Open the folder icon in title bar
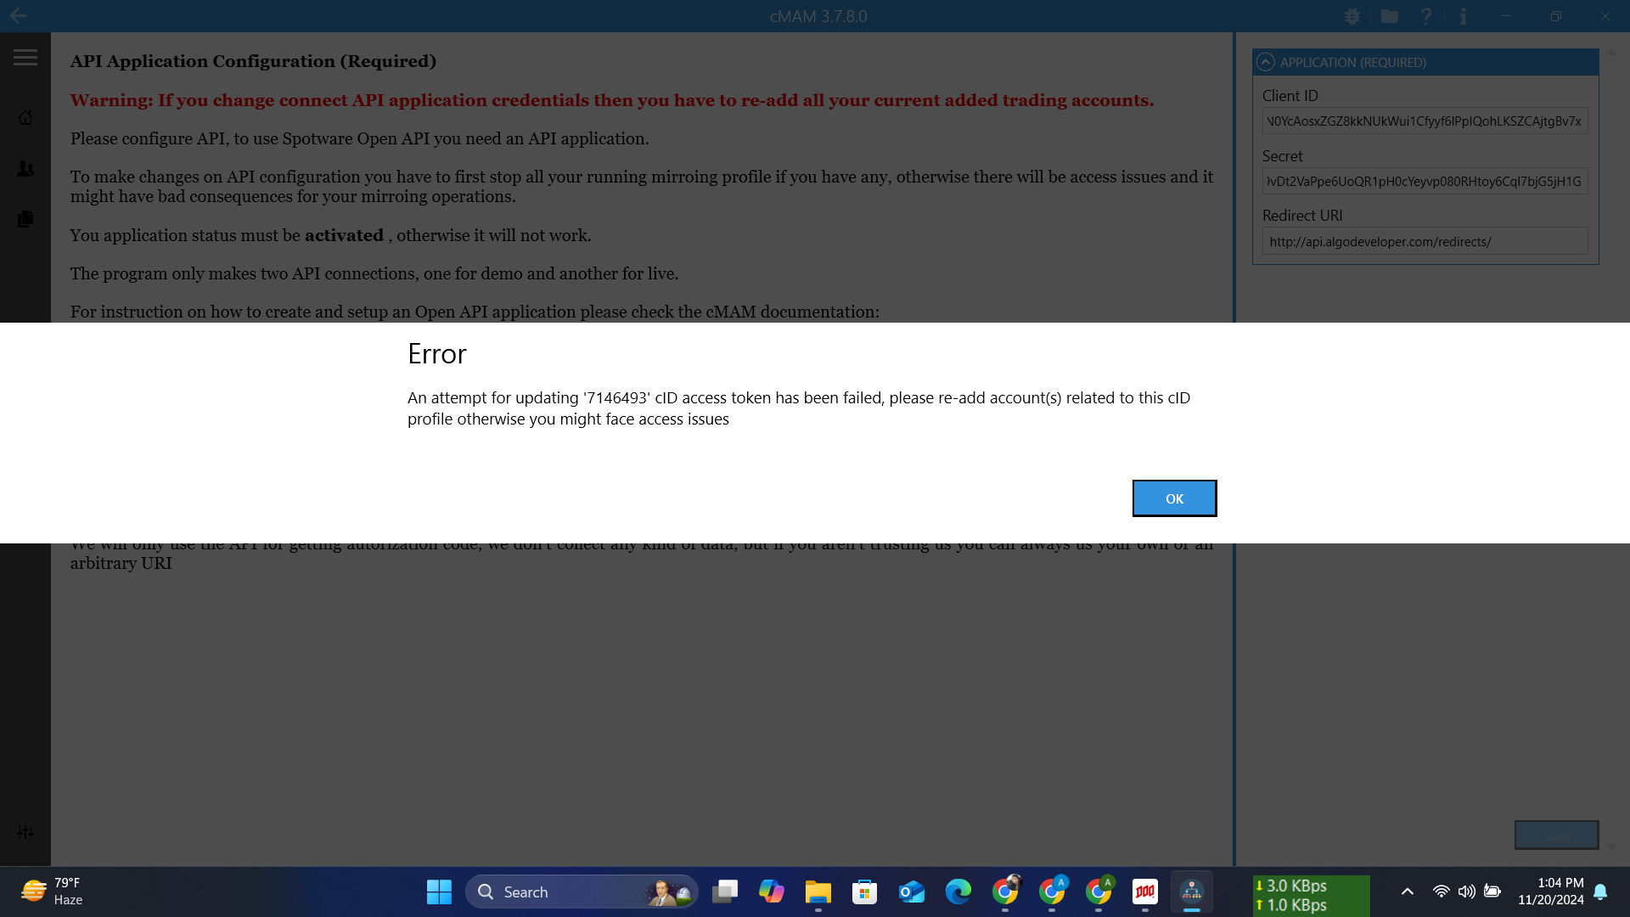1630x917 pixels. click(1390, 16)
